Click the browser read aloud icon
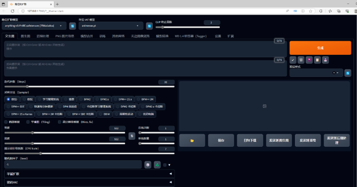357x187 pixels. coord(287,11)
